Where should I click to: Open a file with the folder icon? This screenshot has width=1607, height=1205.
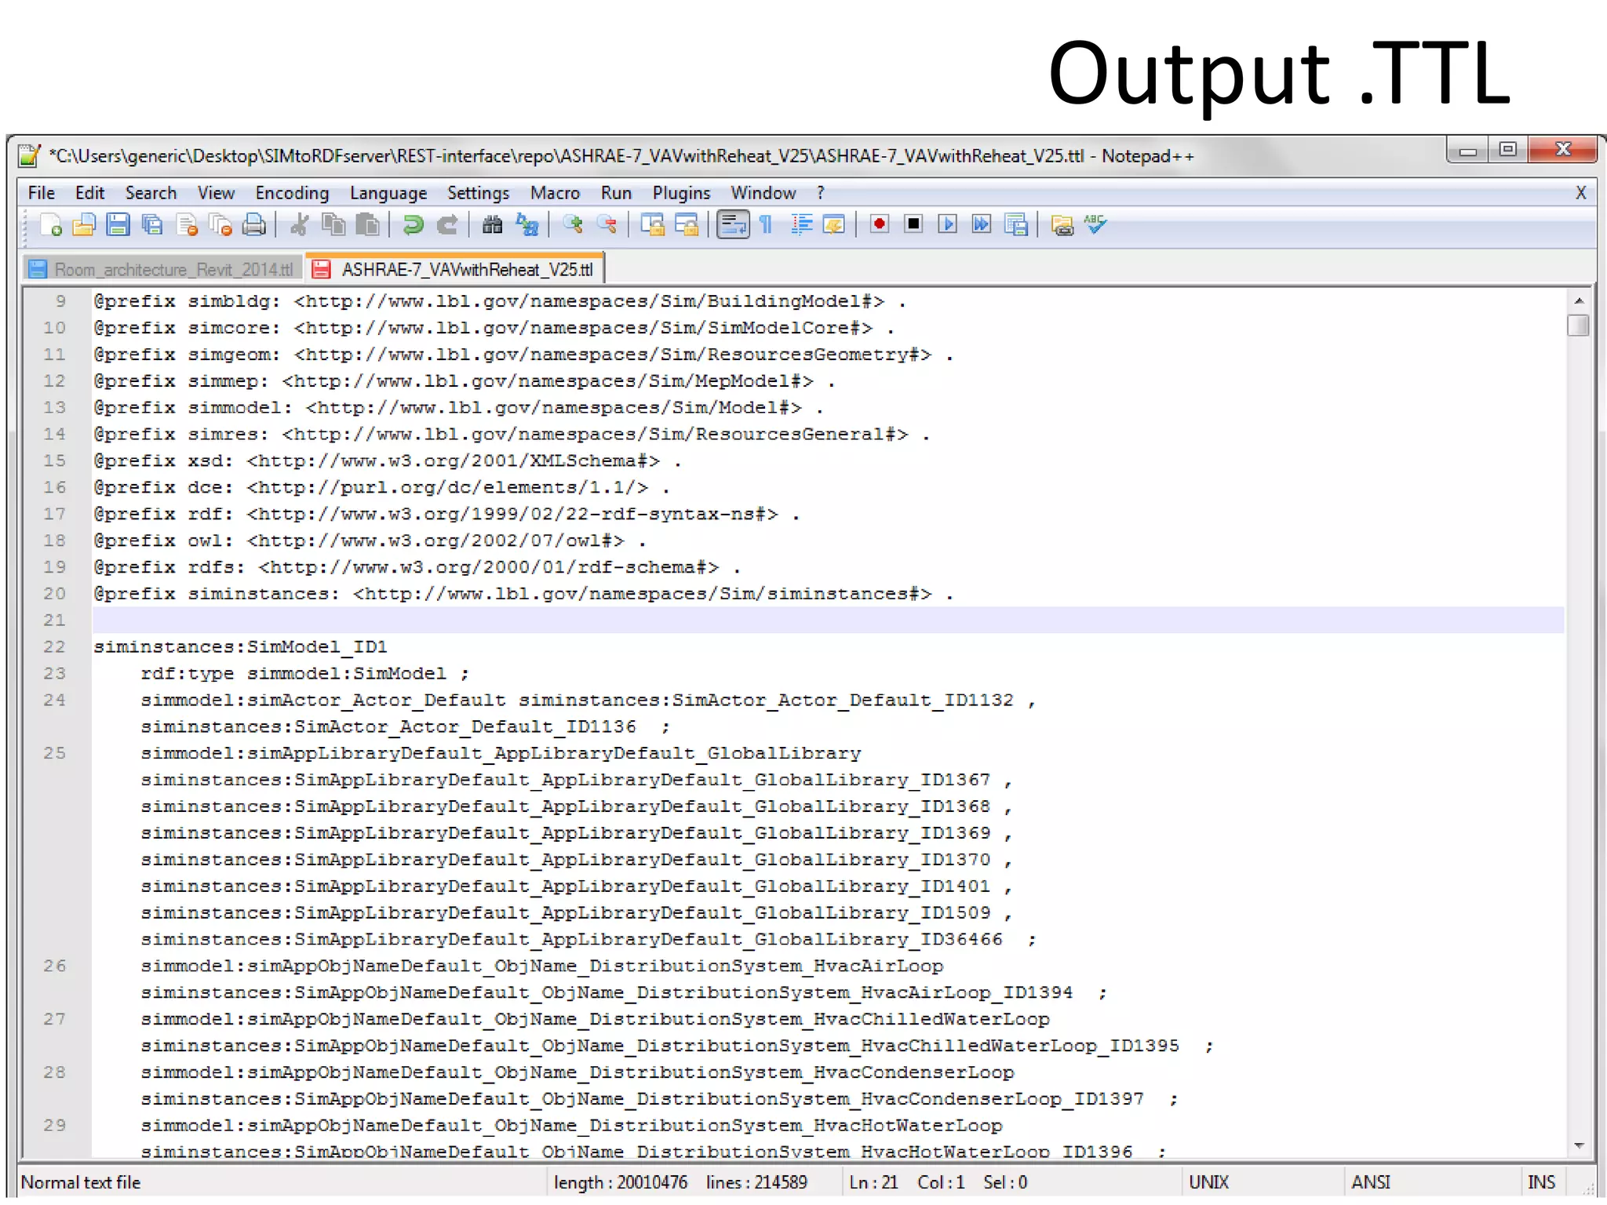tap(84, 225)
